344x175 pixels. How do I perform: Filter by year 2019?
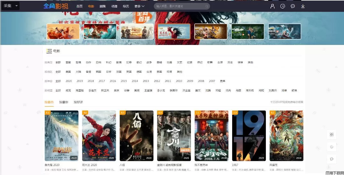80,81
